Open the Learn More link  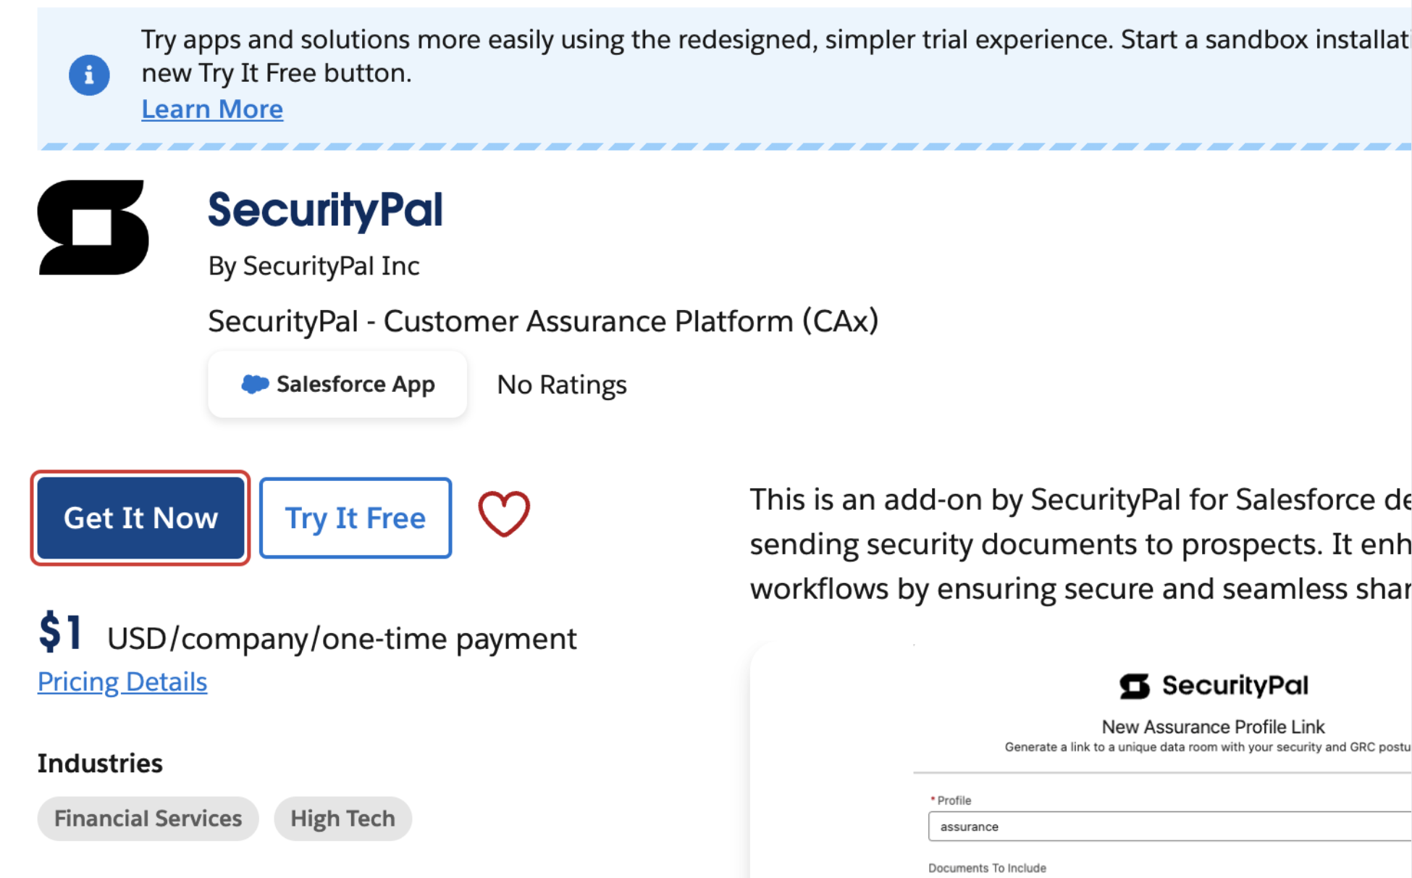click(212, 109)
